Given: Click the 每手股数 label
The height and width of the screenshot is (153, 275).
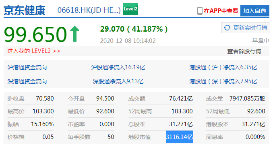Looking at the screenshot, I should coord(79,137).
